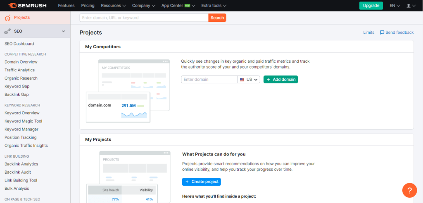Click the Create project button
This screenshot has width=423, height=203.
coord(201,182)
